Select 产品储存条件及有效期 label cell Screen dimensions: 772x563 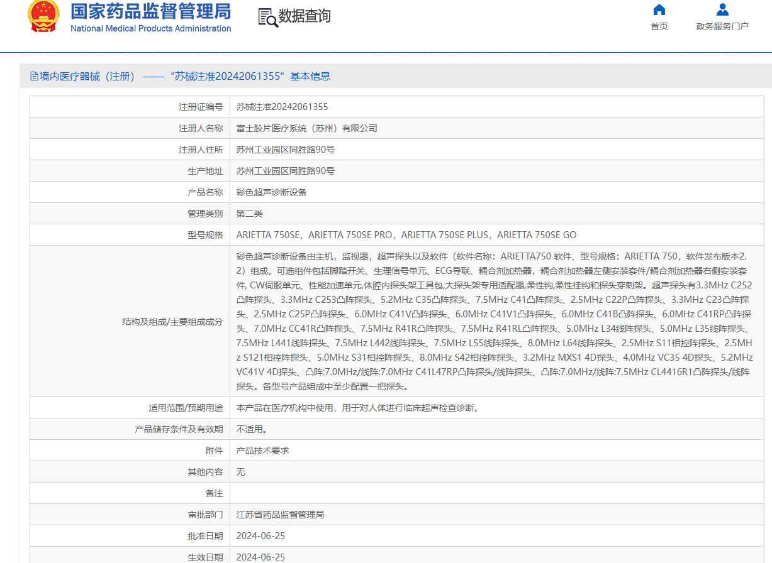pos(130,430)
